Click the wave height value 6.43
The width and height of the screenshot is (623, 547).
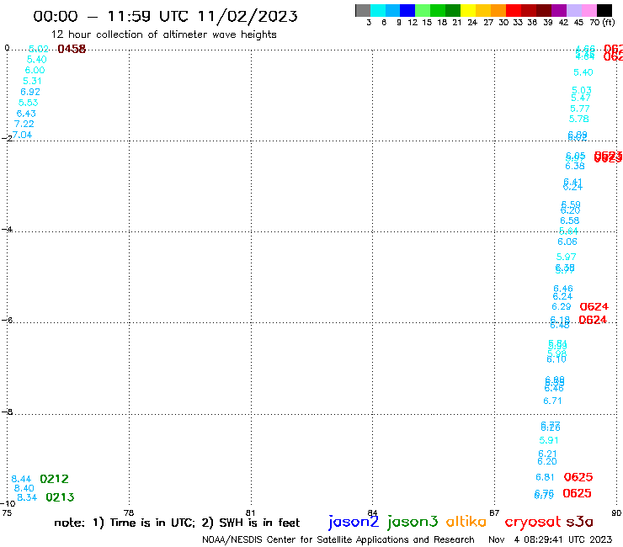click(26, 114)
